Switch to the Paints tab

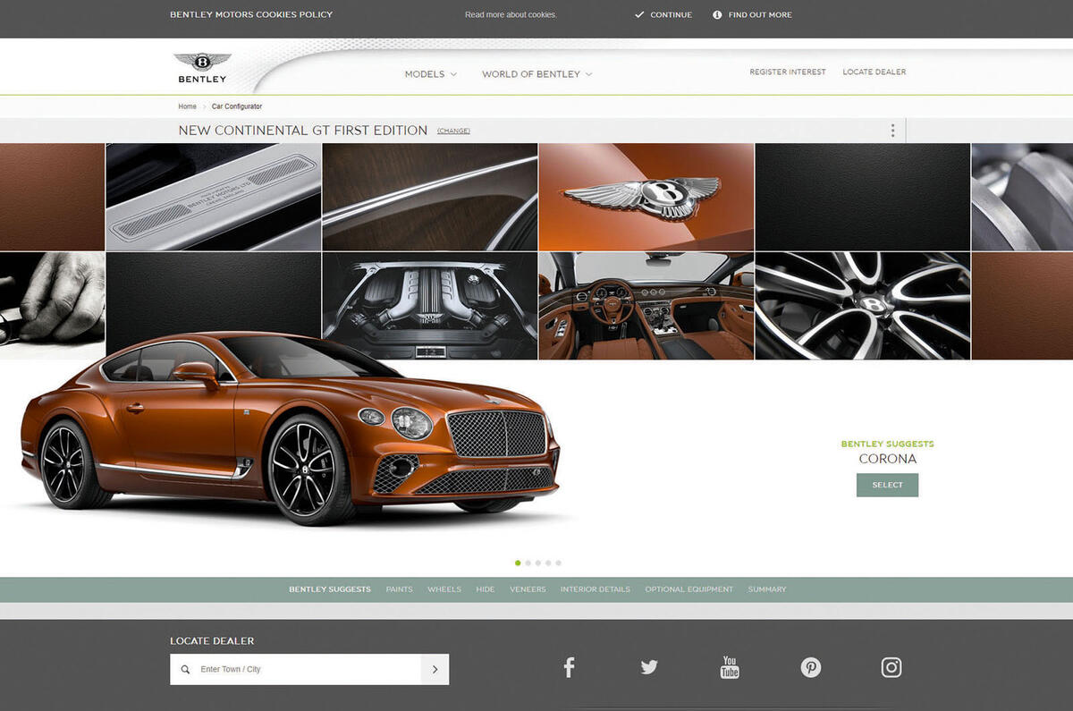(x=399, y=589)
